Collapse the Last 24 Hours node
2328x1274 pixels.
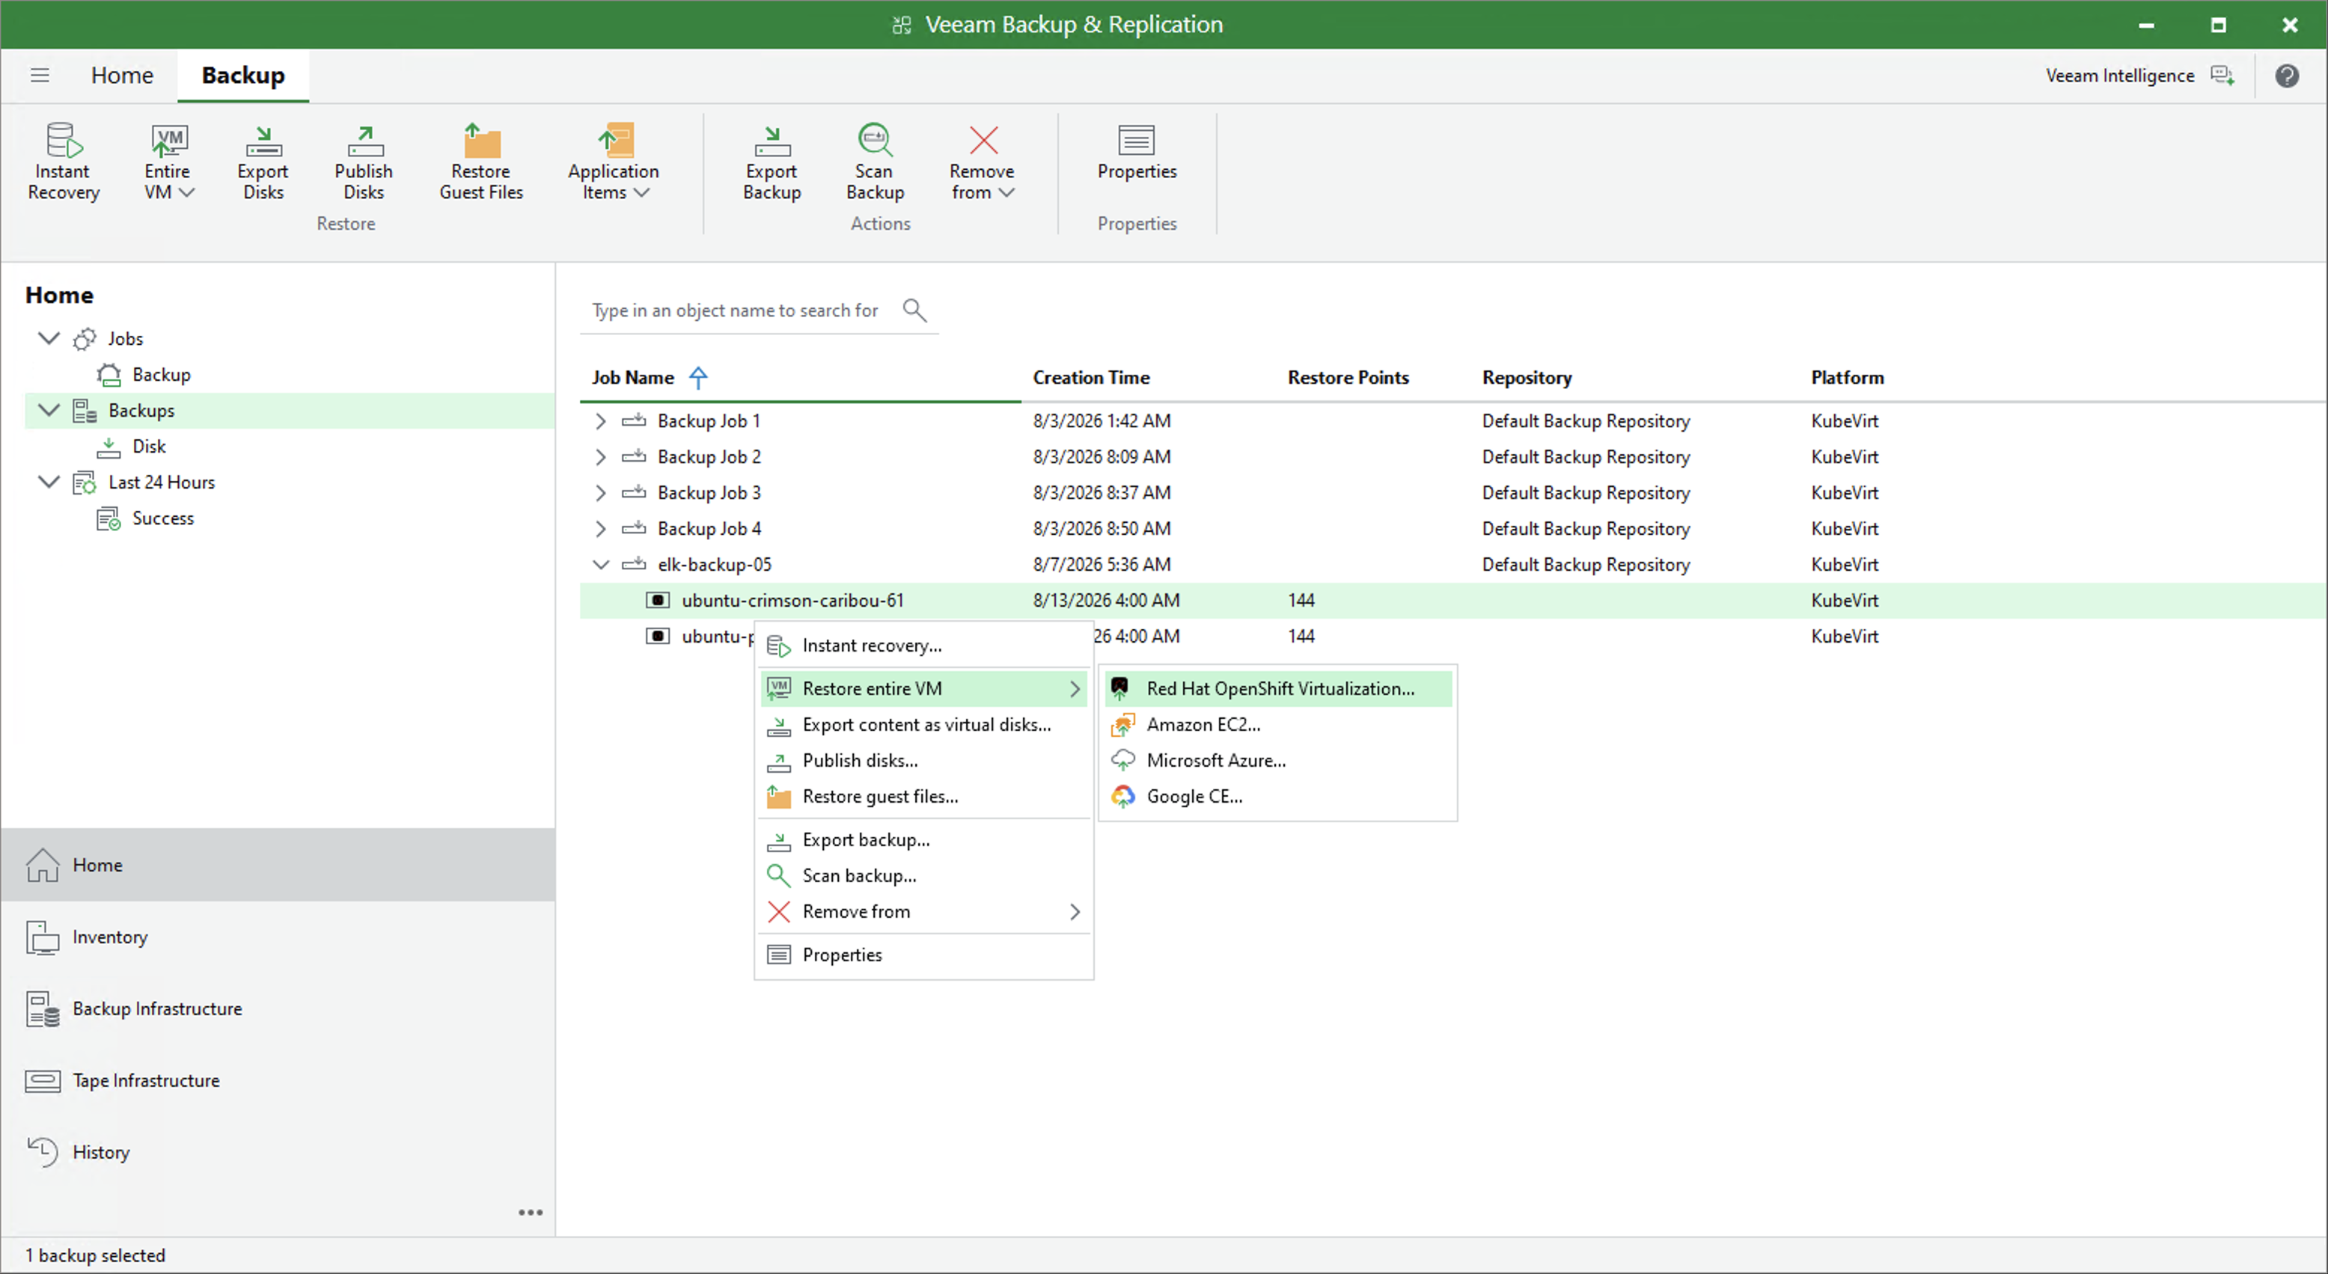pos(49,482)
